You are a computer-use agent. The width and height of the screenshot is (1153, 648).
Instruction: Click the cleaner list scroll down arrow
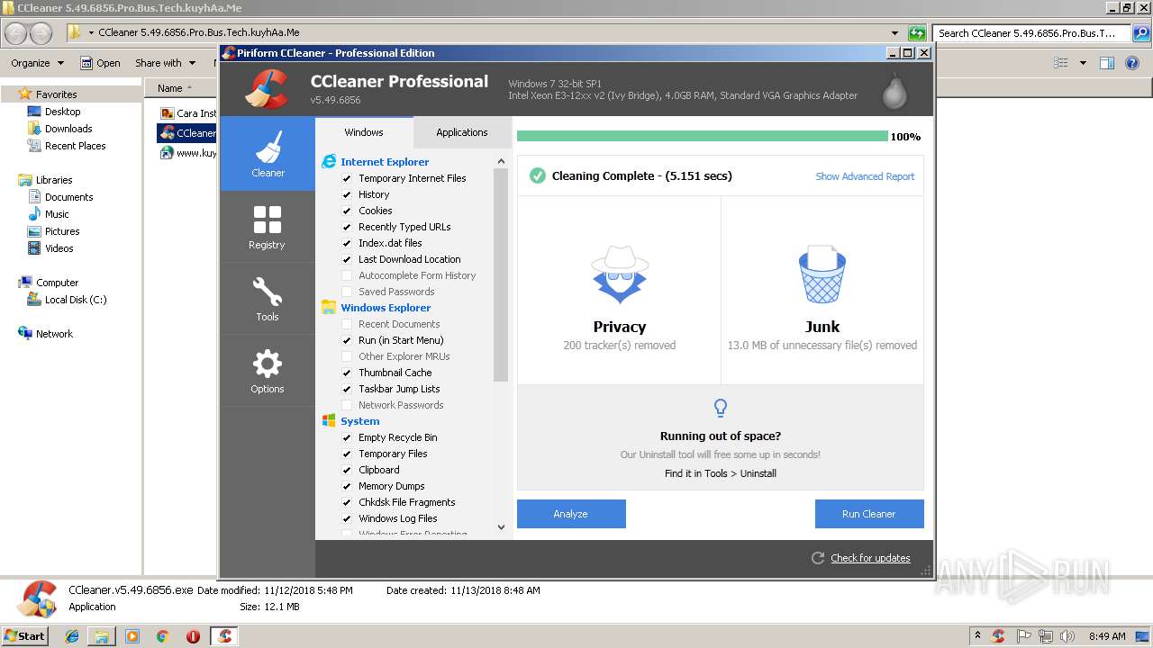pos(502,527)
